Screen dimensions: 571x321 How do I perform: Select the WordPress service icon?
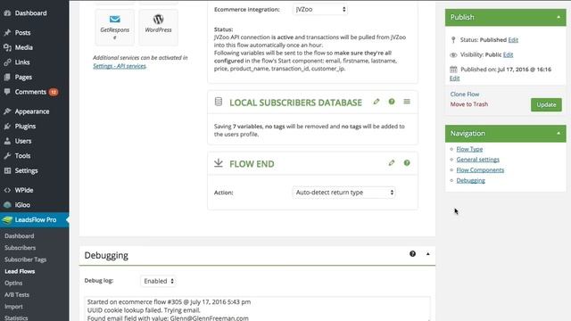158,28
